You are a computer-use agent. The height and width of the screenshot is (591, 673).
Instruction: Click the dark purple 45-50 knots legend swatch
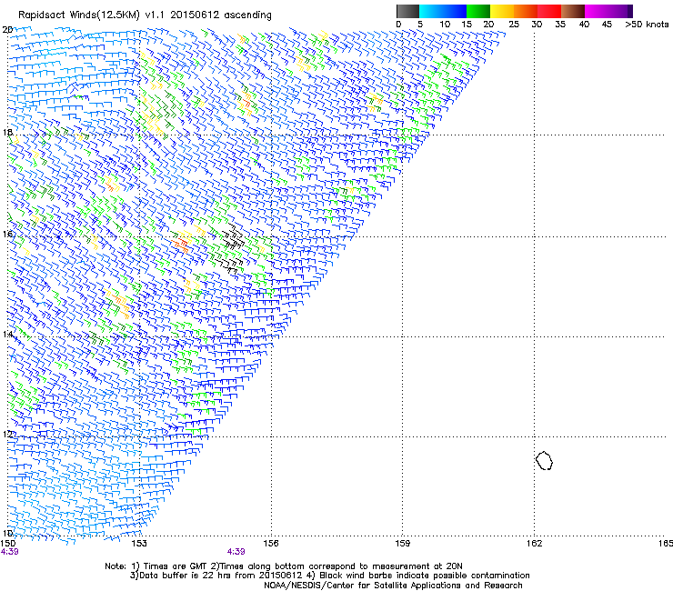pyautogui.click(x=620, y=11)
